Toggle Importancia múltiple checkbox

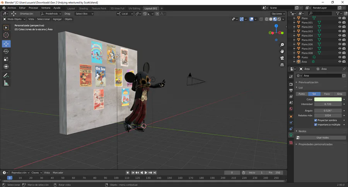(x=316, y=125)
